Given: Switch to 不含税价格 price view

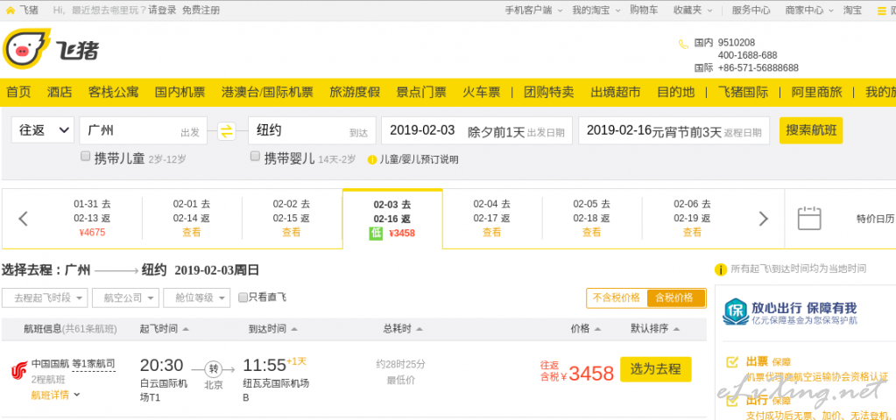Looking at the screenshot, I should (617, 297).
